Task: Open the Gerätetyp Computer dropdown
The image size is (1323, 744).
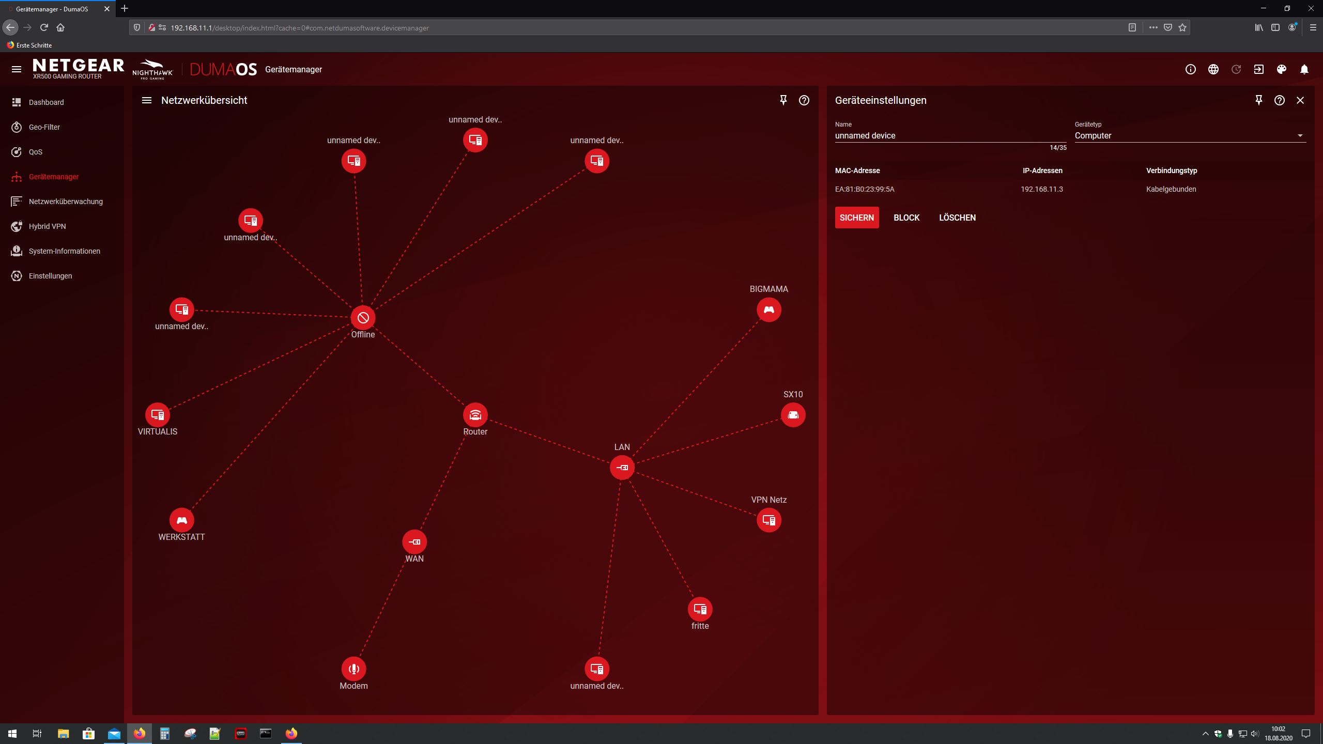Action: (x=1190, y=136)
